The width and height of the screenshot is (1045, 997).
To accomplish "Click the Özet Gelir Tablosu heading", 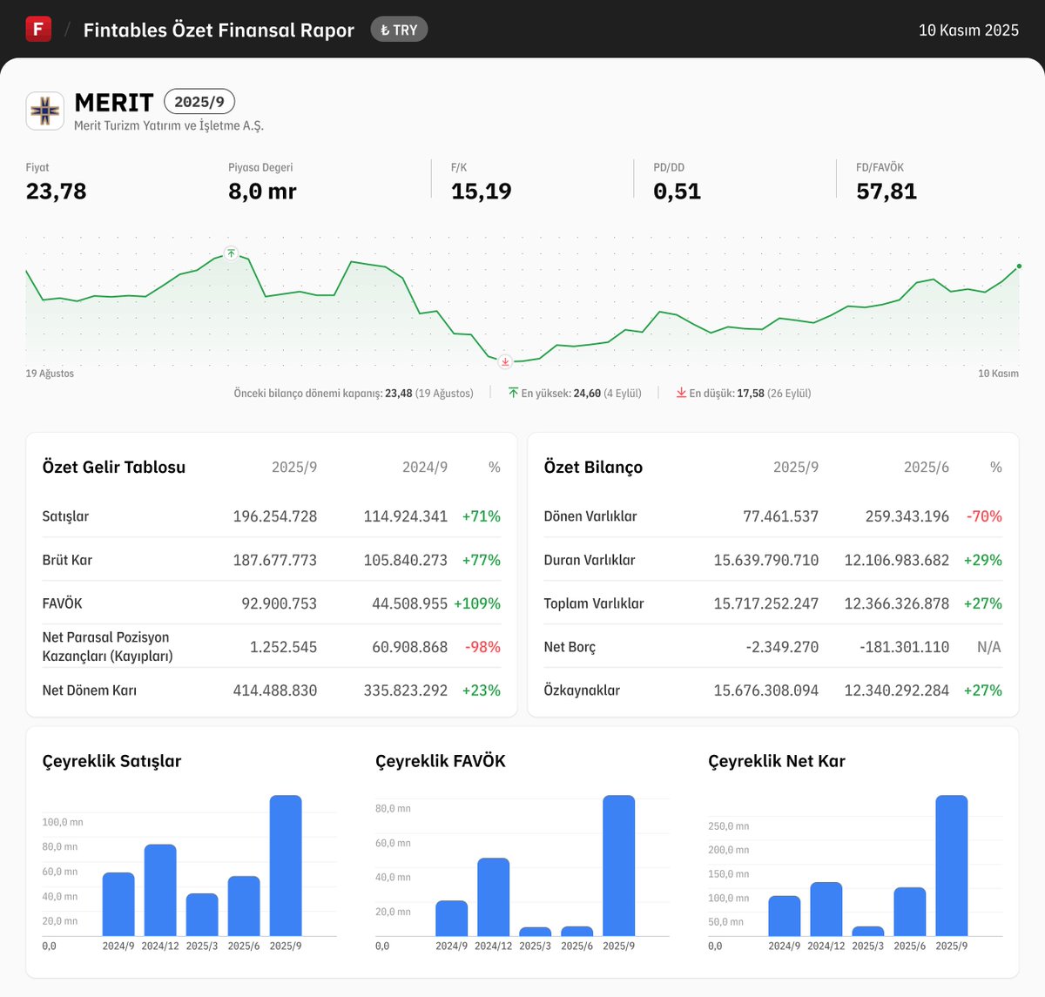I will click(x=114, y=467).
